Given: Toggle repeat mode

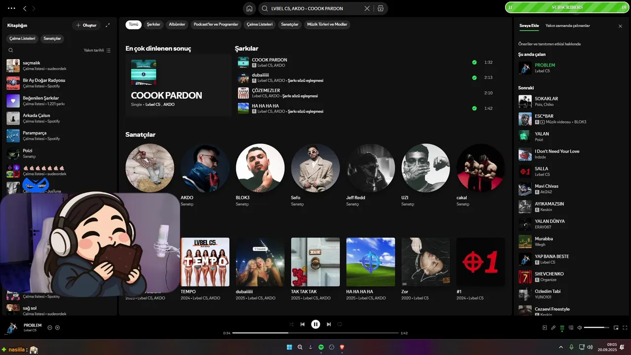Looking at the screenshot, I should (340, 324).
